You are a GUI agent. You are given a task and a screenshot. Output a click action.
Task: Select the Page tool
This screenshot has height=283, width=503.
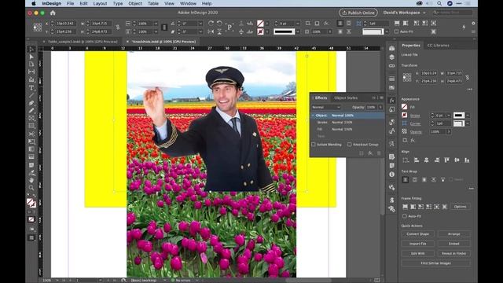(x=31, y=64)
